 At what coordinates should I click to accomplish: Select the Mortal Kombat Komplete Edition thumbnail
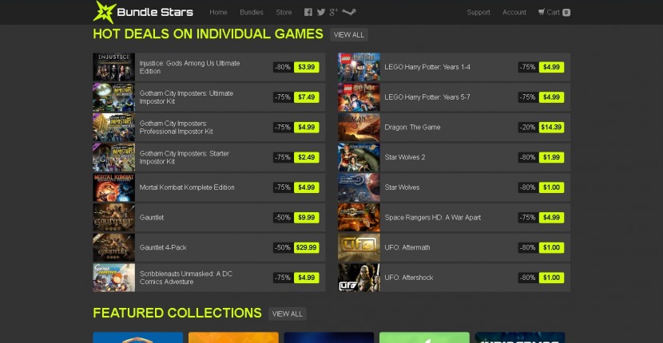coord(113,187)
